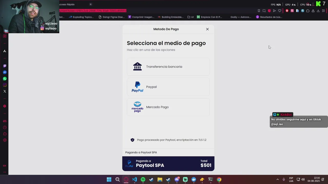This screenshot has height=184, width=328.
Task: Take a snapshot with capture icon
Action: pos(264,11)
